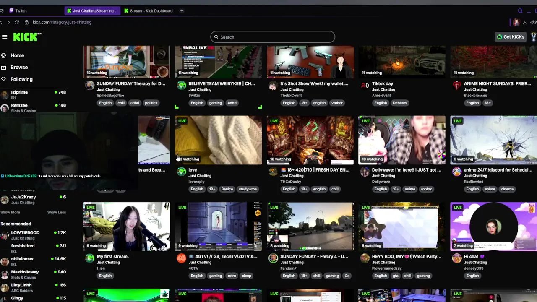
Task: Open oblivionsw recommended channel
Action: pos(34,261)
